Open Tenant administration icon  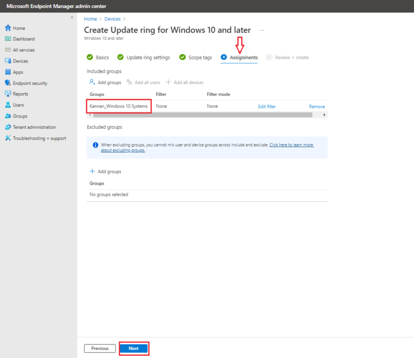coord(8,127)
